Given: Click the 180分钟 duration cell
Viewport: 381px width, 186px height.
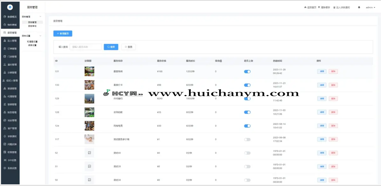Looking at the screenshot, I should point(190,98).
